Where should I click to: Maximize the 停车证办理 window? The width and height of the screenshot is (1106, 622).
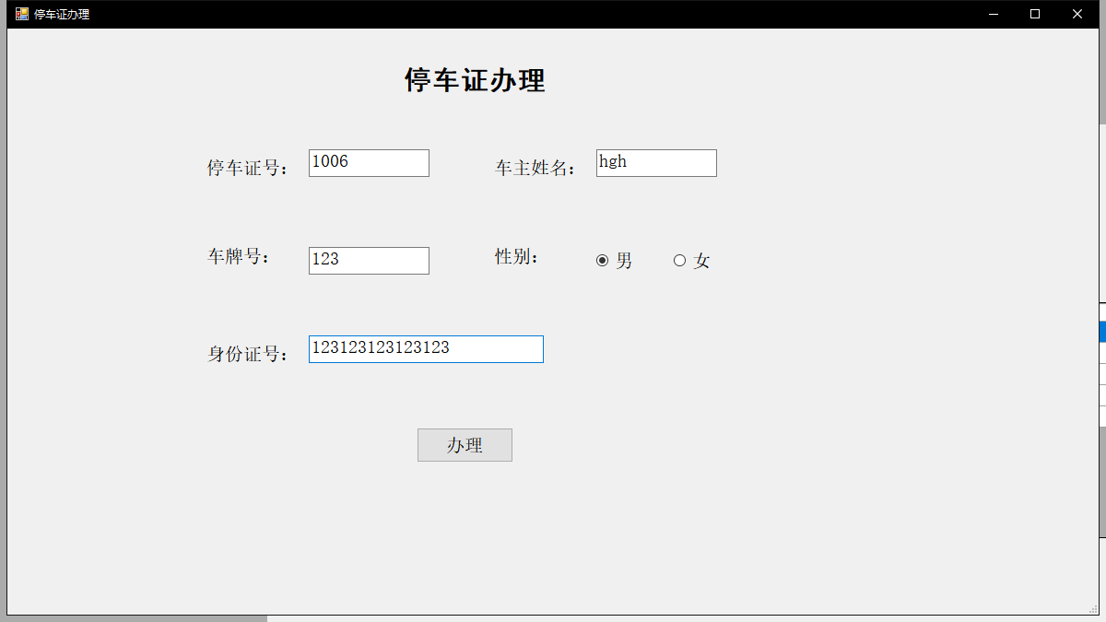click(1035, 14)
